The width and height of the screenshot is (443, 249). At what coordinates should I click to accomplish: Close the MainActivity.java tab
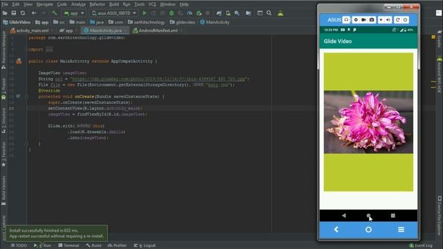125,30
